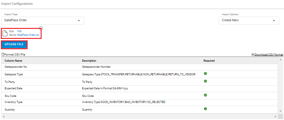Click the Gatepassorder Number description text
The image size is (284, 120).
click(96, 67)
